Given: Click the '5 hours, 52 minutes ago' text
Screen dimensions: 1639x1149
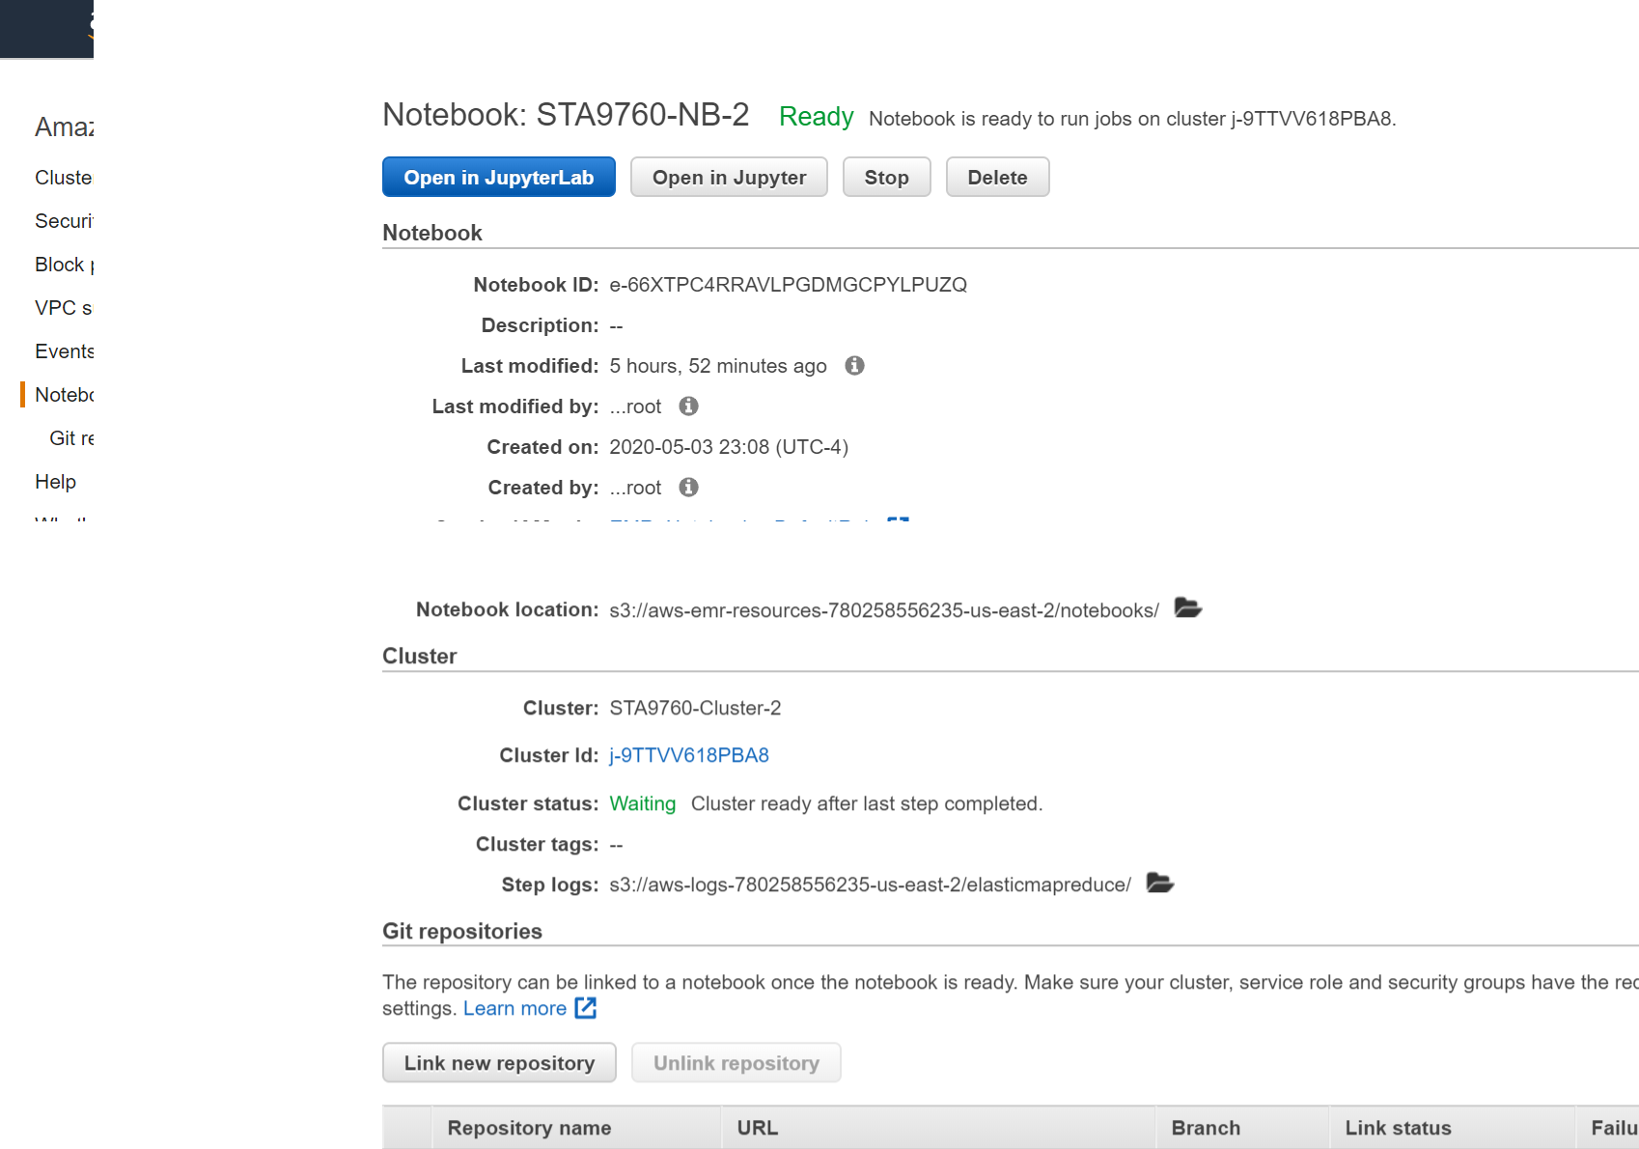Looking at the screenshot, I should 717,366.
